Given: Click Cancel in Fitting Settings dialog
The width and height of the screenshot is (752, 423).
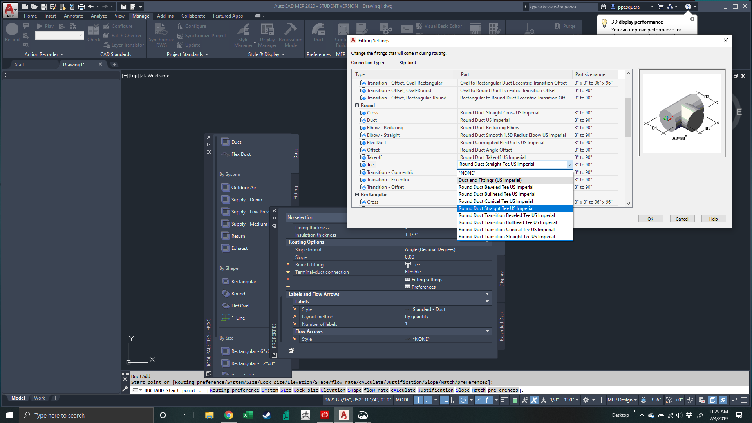Looking at the screenshot, I should (681, 219).
